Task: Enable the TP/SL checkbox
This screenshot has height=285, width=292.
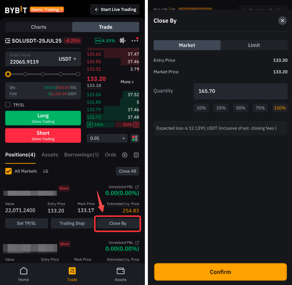Action: [x=8, y=105]
